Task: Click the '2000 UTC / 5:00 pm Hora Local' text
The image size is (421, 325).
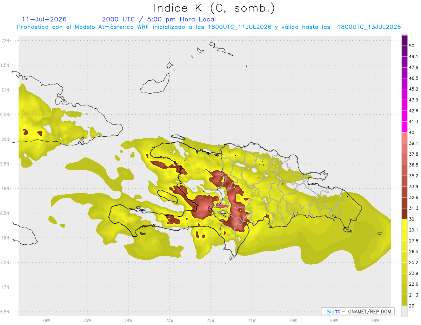Action: coord(159,19)
